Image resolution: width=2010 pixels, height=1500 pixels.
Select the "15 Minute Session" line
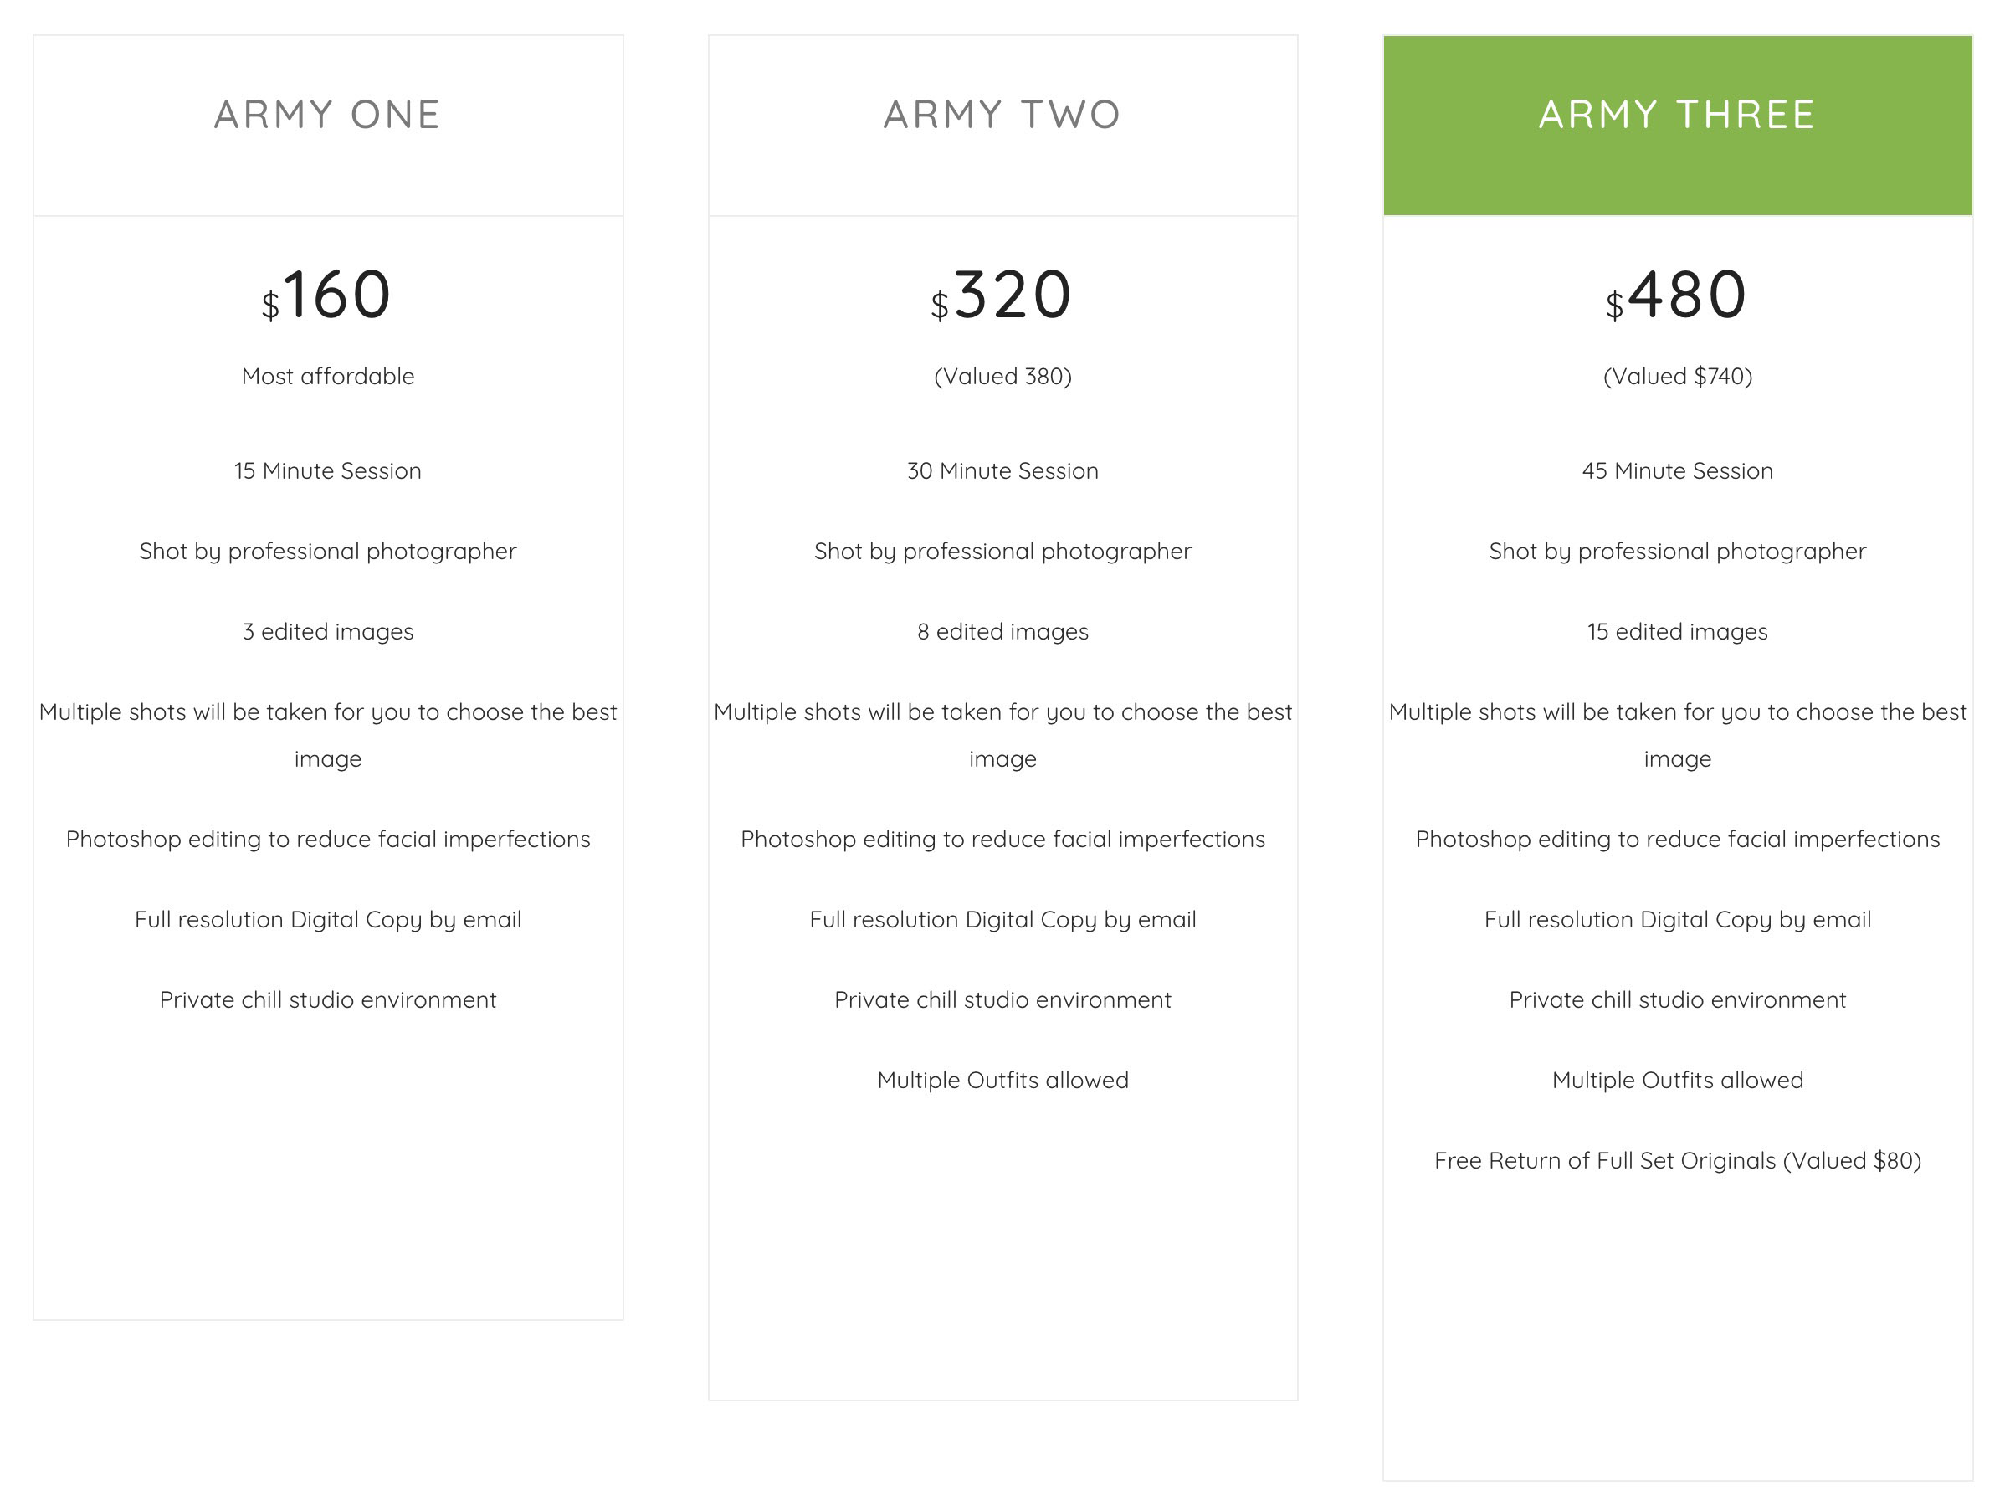327,470
